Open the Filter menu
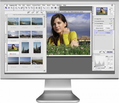Viewport: 119px width, 103px height. [44, 5]
